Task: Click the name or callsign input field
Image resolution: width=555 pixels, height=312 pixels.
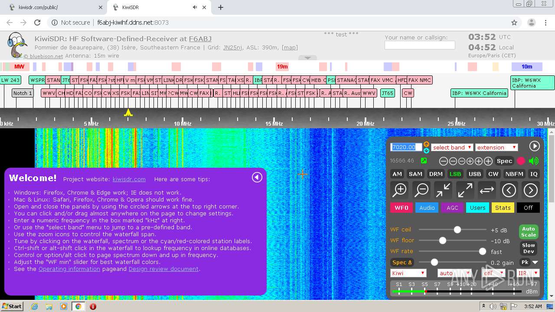Action: (420, 45)
